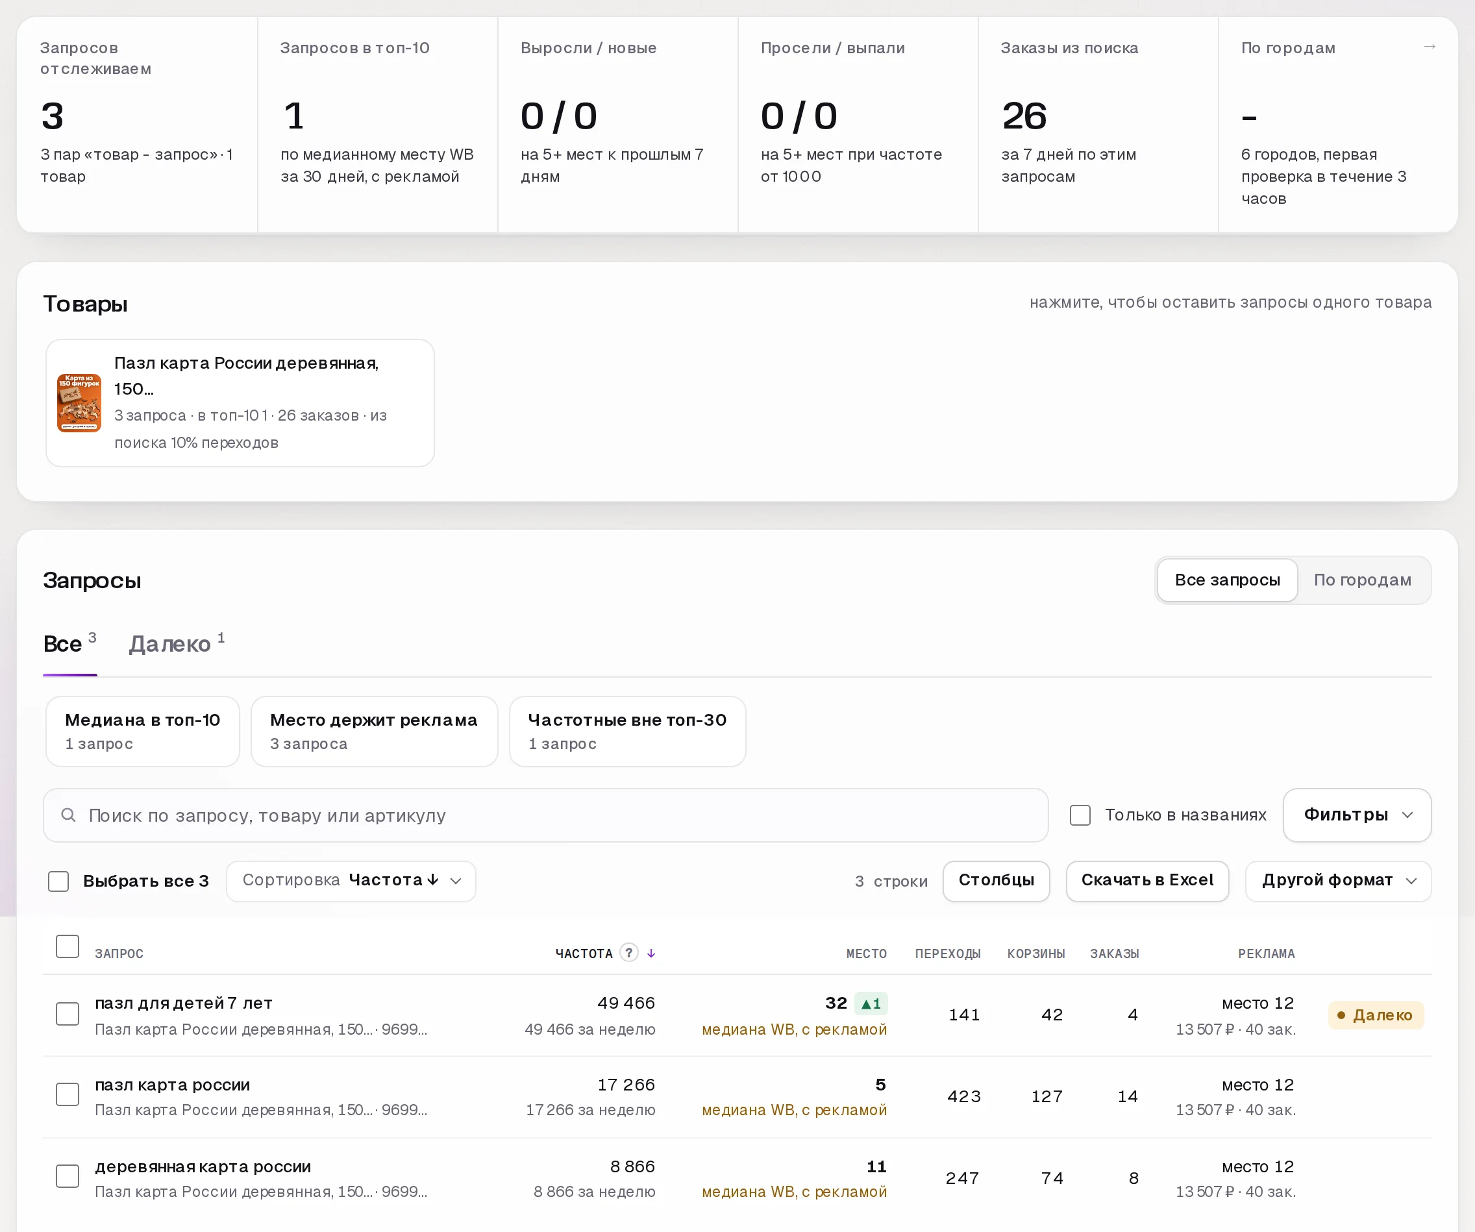This screenshot has width=1475, height=1232.
Task: Toggle the Только в названиях checkbox
Action: click(1080, 815)
